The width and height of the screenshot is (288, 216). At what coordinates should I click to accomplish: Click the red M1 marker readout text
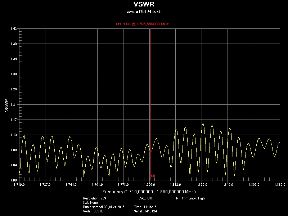click(x=142, y=24)
